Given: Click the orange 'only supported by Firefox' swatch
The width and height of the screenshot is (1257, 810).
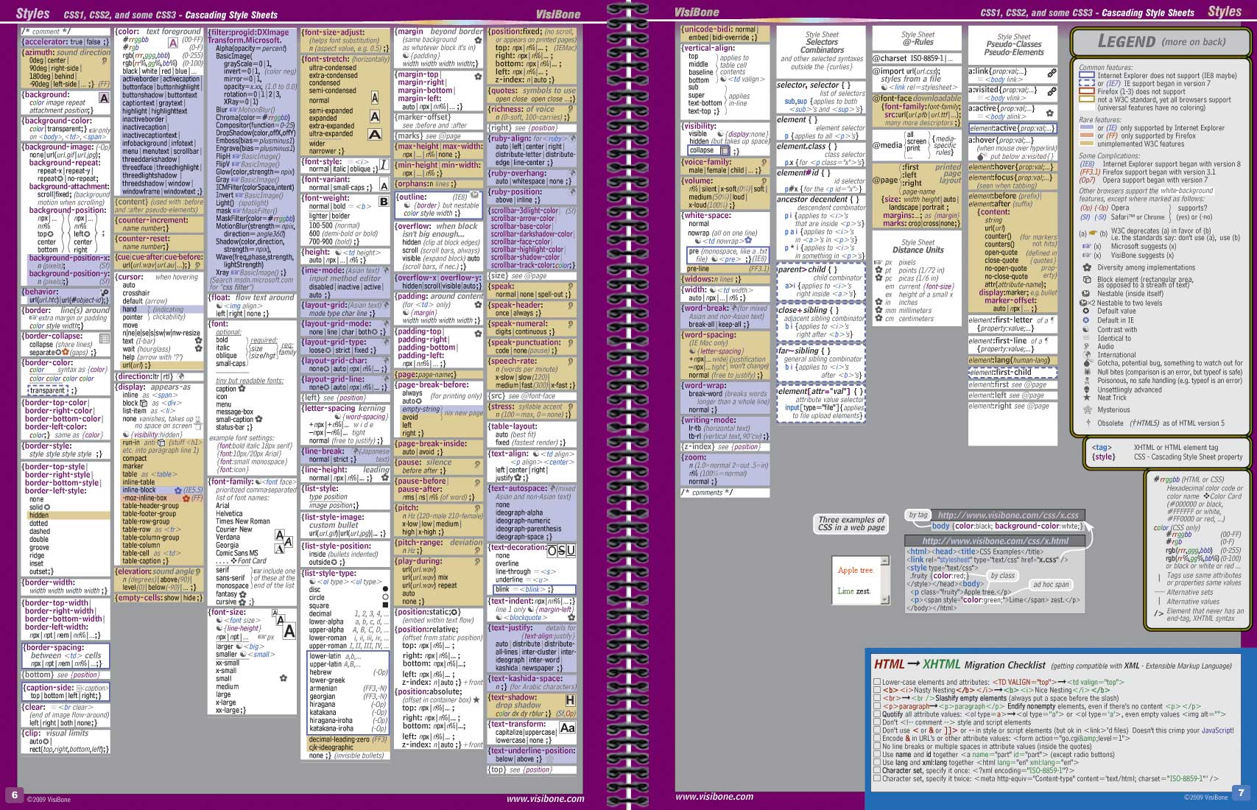Looking at the screenshot, I should coord(1087,136).
